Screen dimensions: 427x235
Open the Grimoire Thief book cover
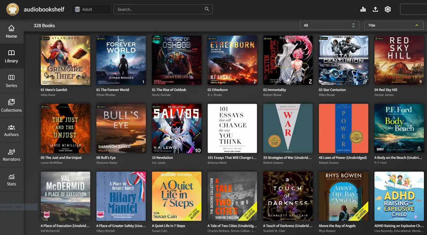(x=66, y=60)
